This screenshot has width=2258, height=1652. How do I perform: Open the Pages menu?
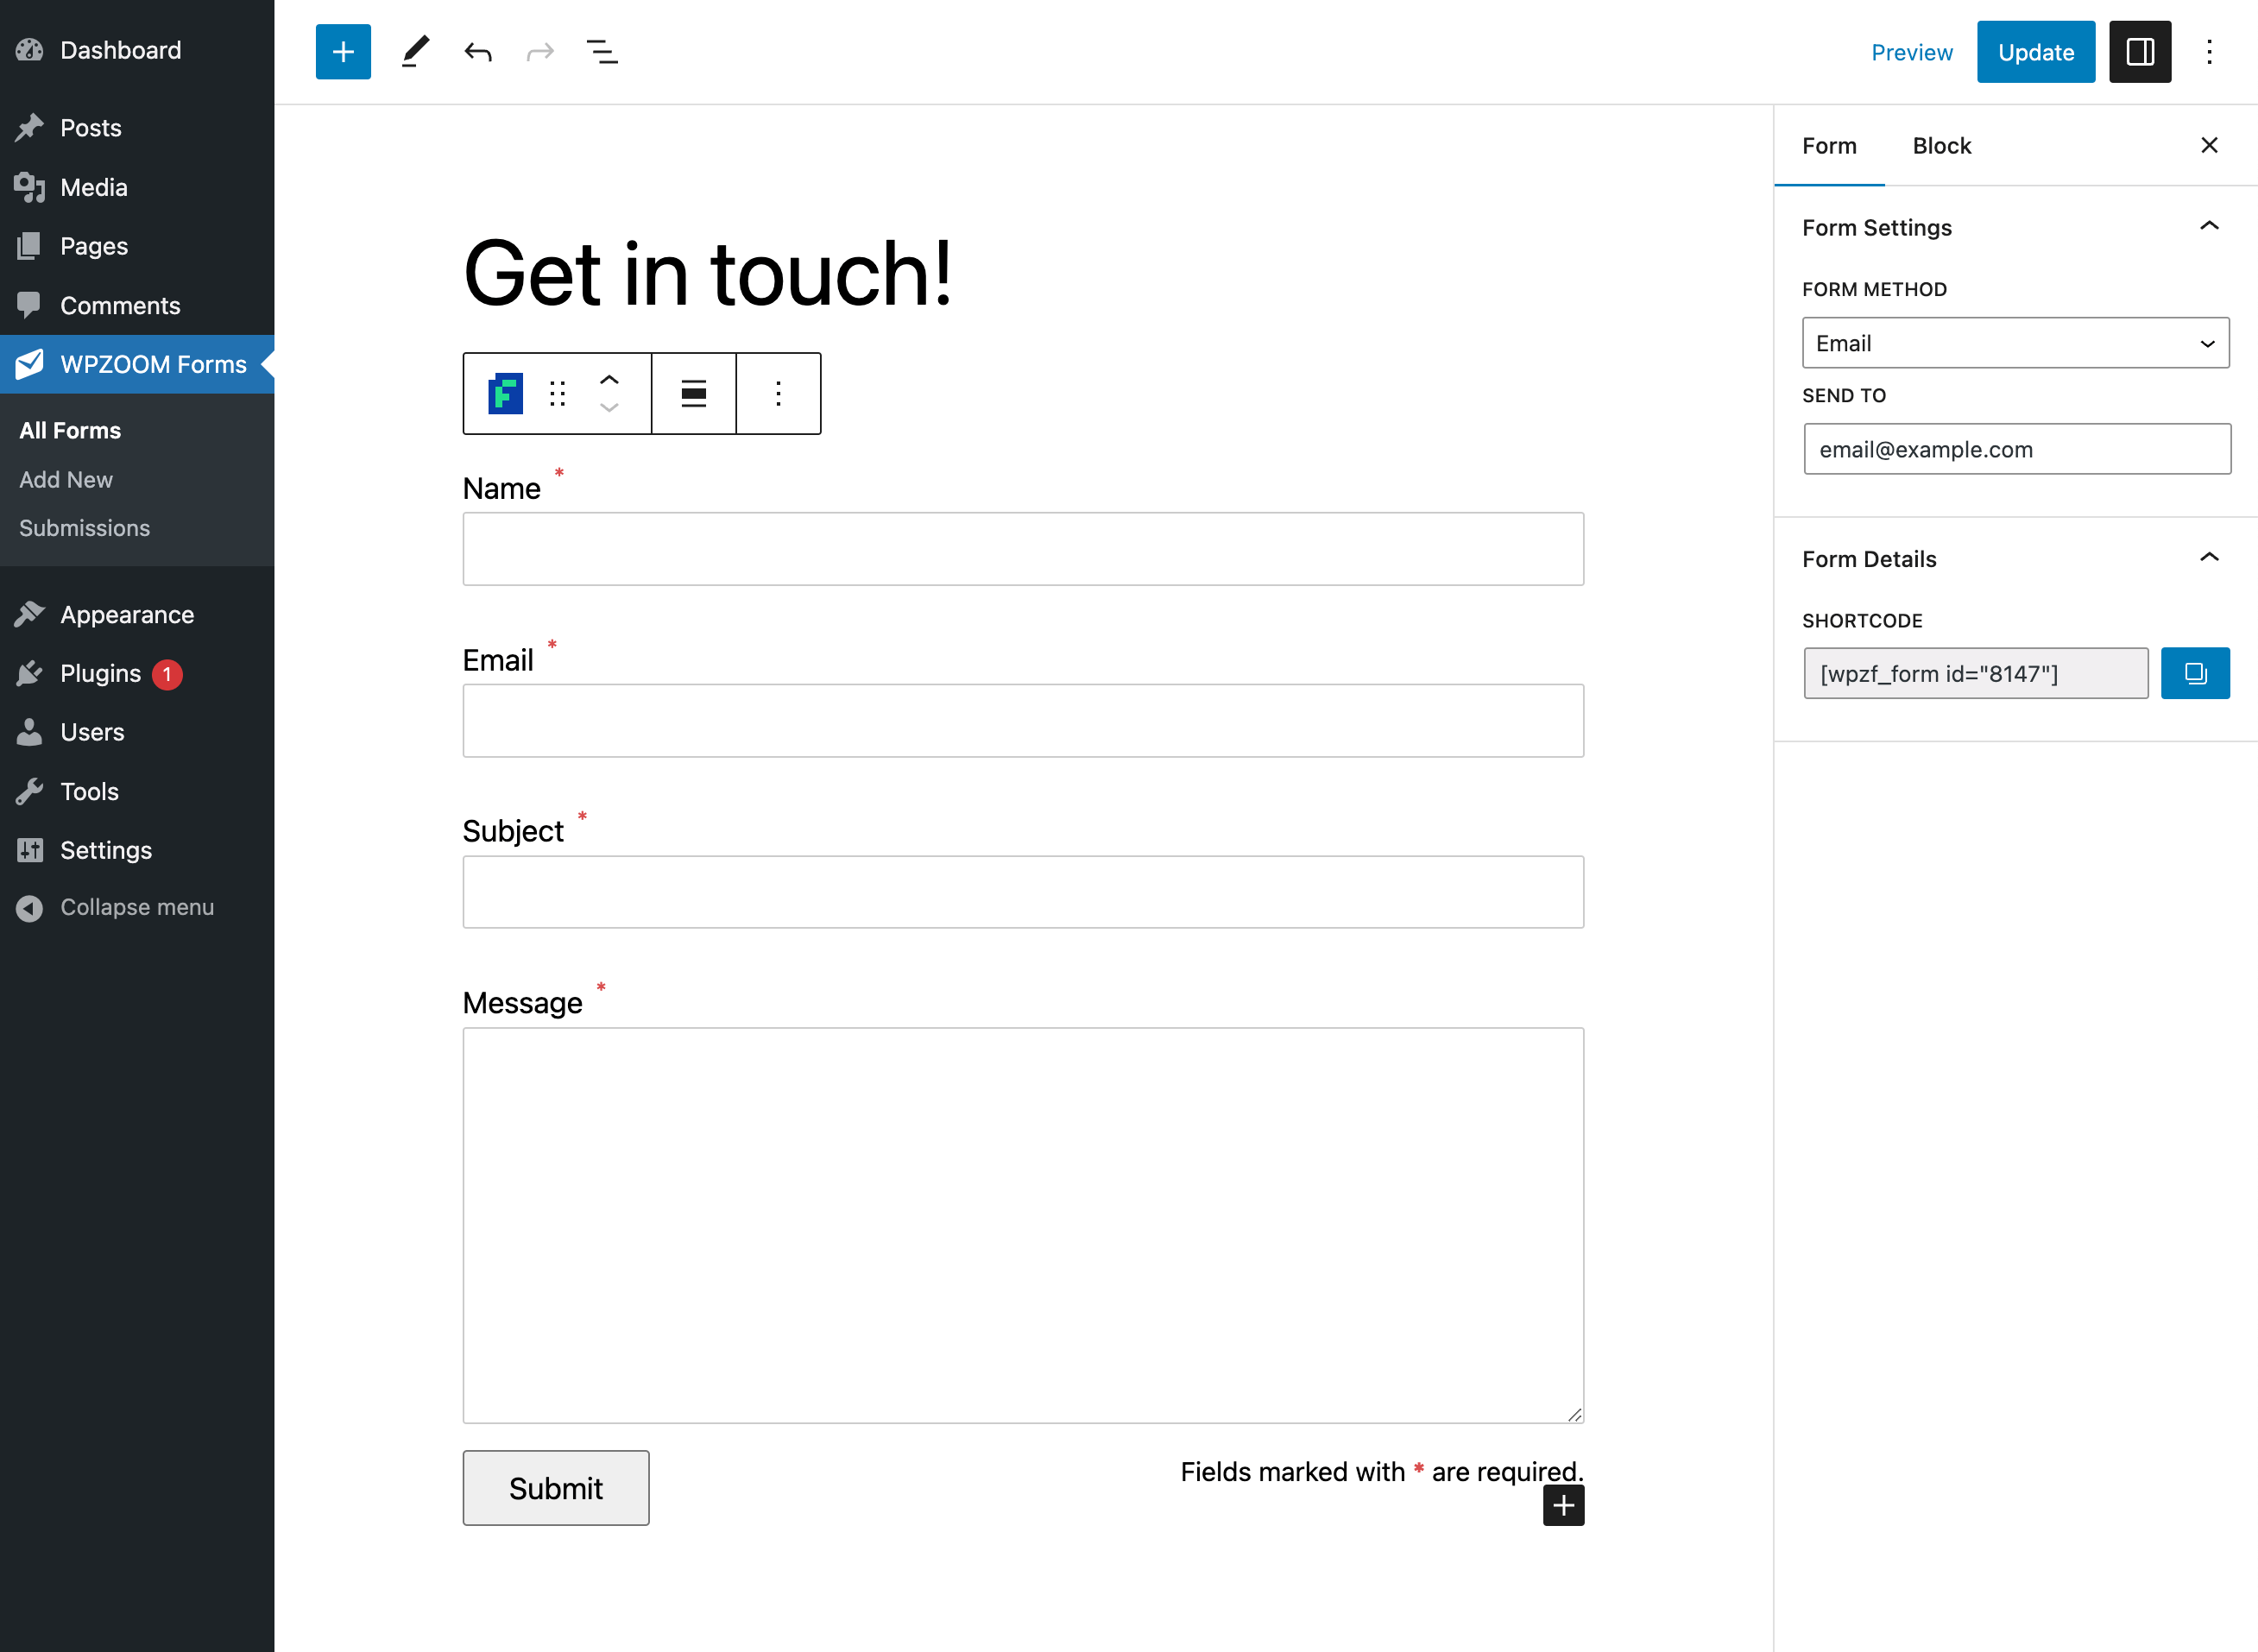coord(137,246)
